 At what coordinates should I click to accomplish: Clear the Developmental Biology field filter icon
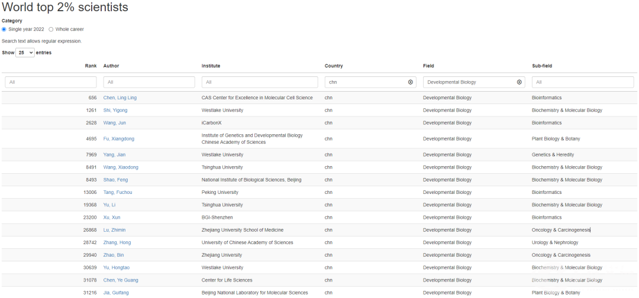tap(519, 82)
